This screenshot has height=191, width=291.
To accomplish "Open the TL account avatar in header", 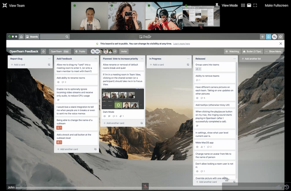I will [x=274, y=37].
